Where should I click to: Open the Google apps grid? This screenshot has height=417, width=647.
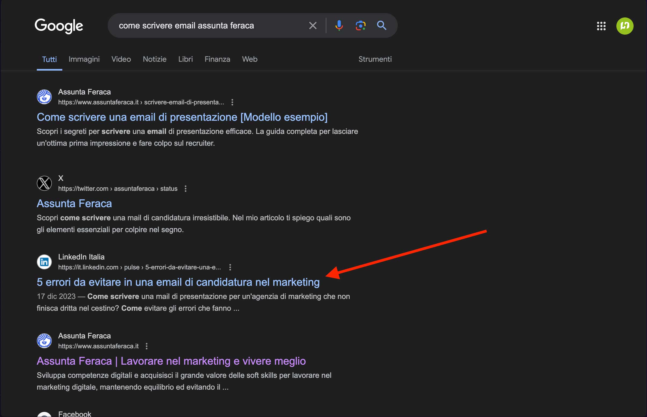(601, 26)
